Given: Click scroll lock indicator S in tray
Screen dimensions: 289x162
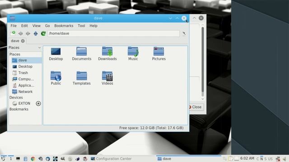Looking at the screenshot, I should (x=266, y=159).
